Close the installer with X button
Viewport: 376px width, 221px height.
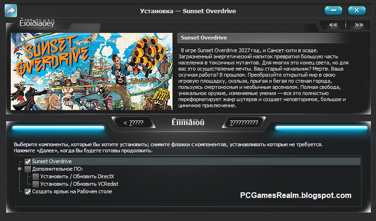(357, 10)
